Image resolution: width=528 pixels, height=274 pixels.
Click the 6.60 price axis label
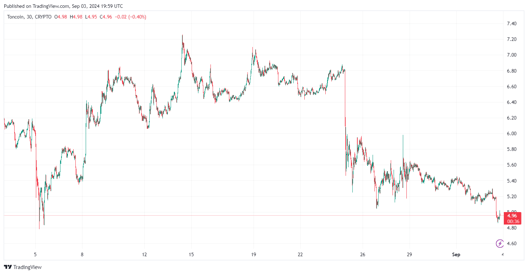pyautogui.click(x=512, y=86)
